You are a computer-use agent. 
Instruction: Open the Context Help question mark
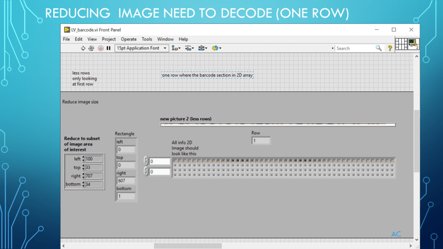point(390,48)
